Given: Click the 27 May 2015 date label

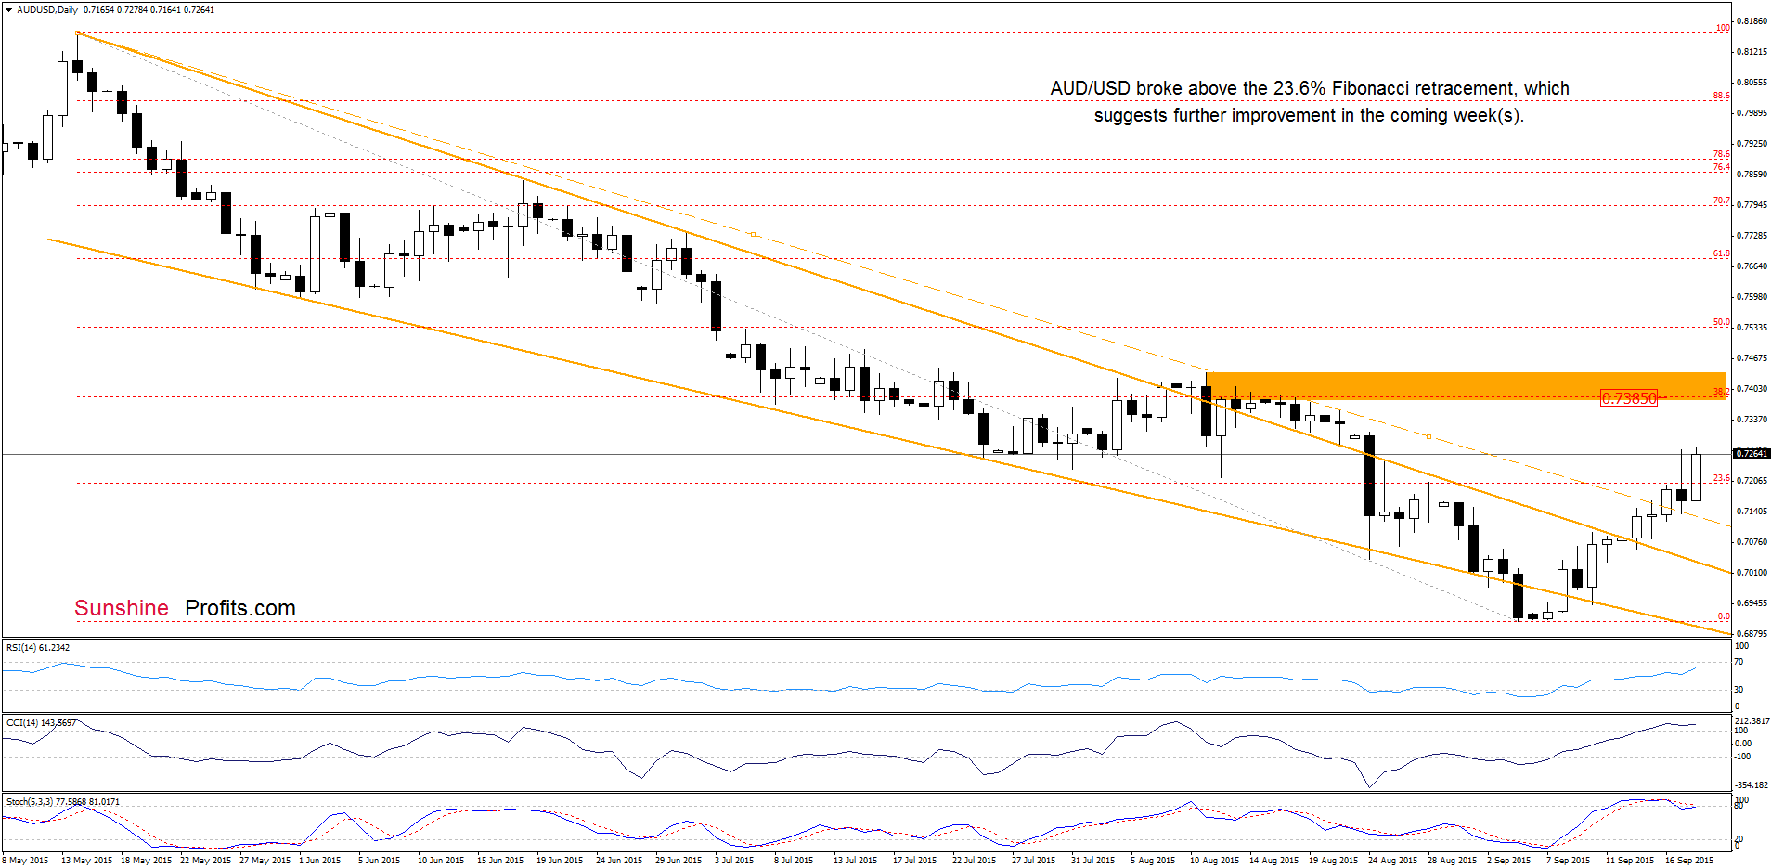Looking at the screenshot, I should click(265, 861).
